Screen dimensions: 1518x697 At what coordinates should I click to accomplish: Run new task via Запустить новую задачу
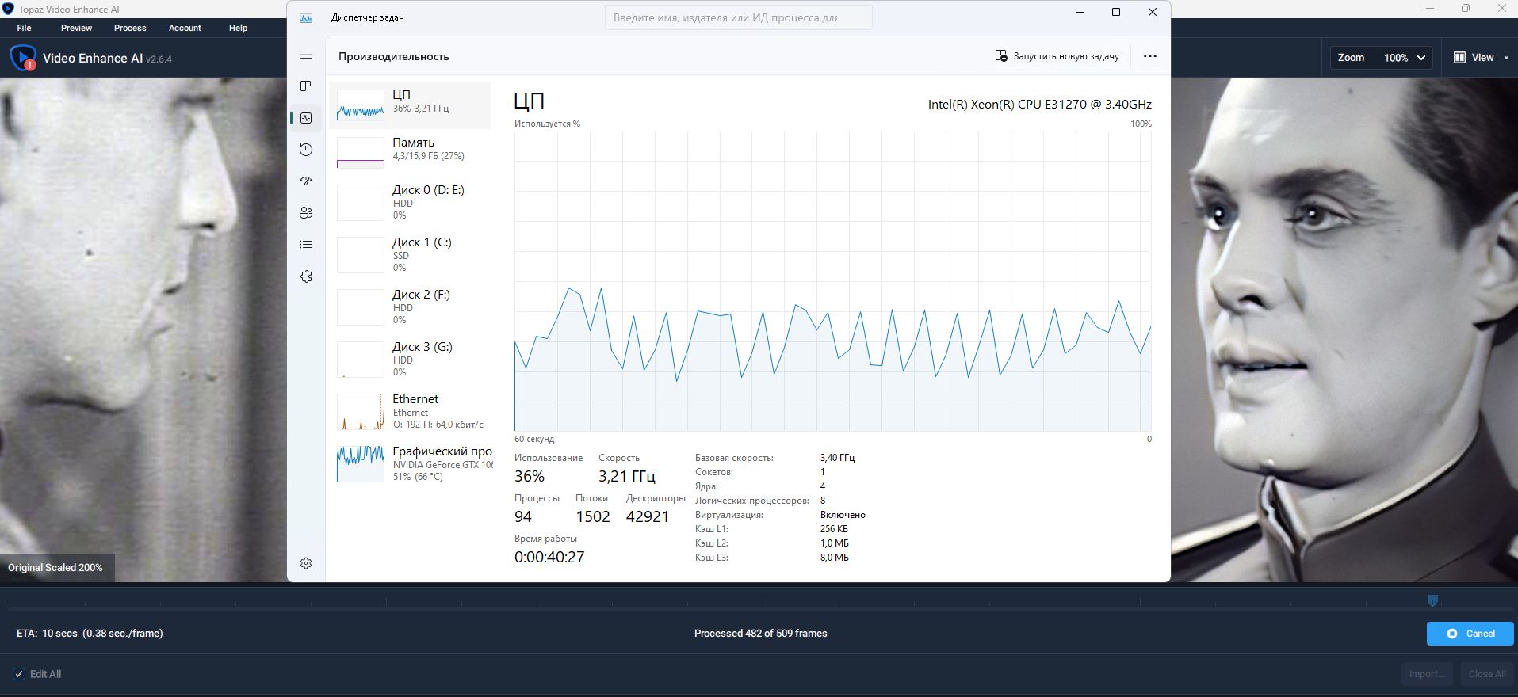1057,56
